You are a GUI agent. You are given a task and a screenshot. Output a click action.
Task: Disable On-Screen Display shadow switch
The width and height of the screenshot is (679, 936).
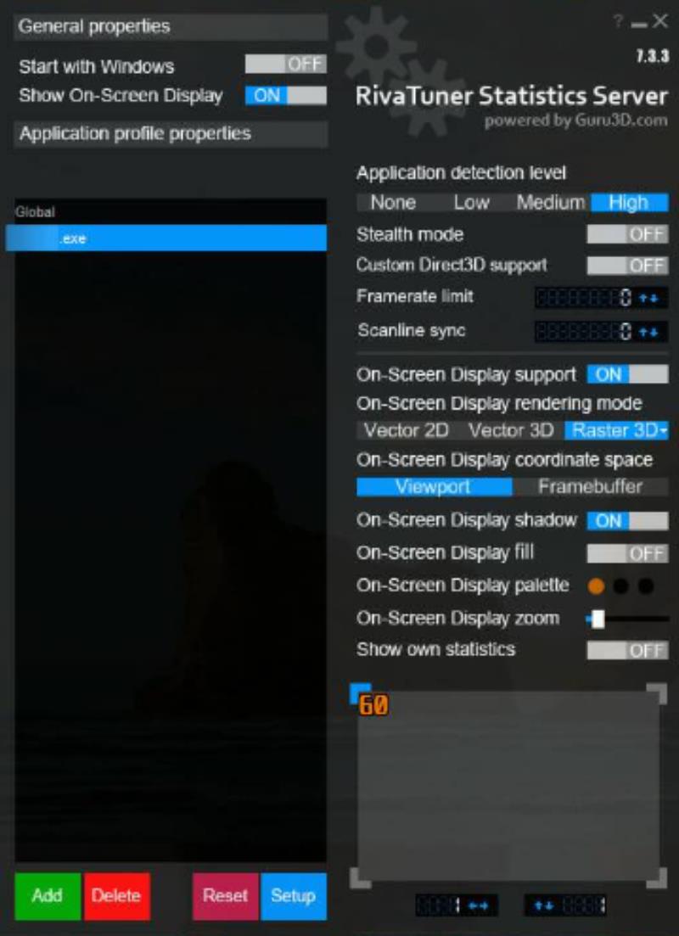tap(627, 520)
